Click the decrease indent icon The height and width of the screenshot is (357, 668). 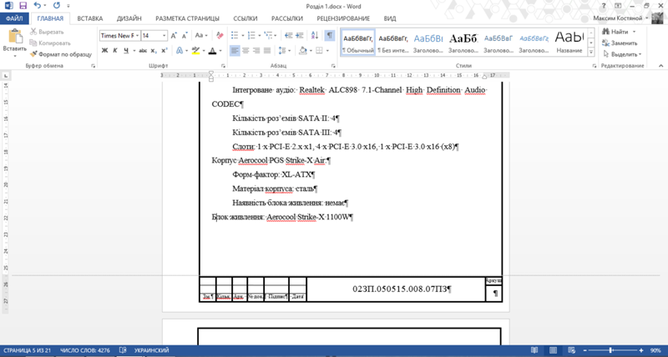(x=288, y=36)
